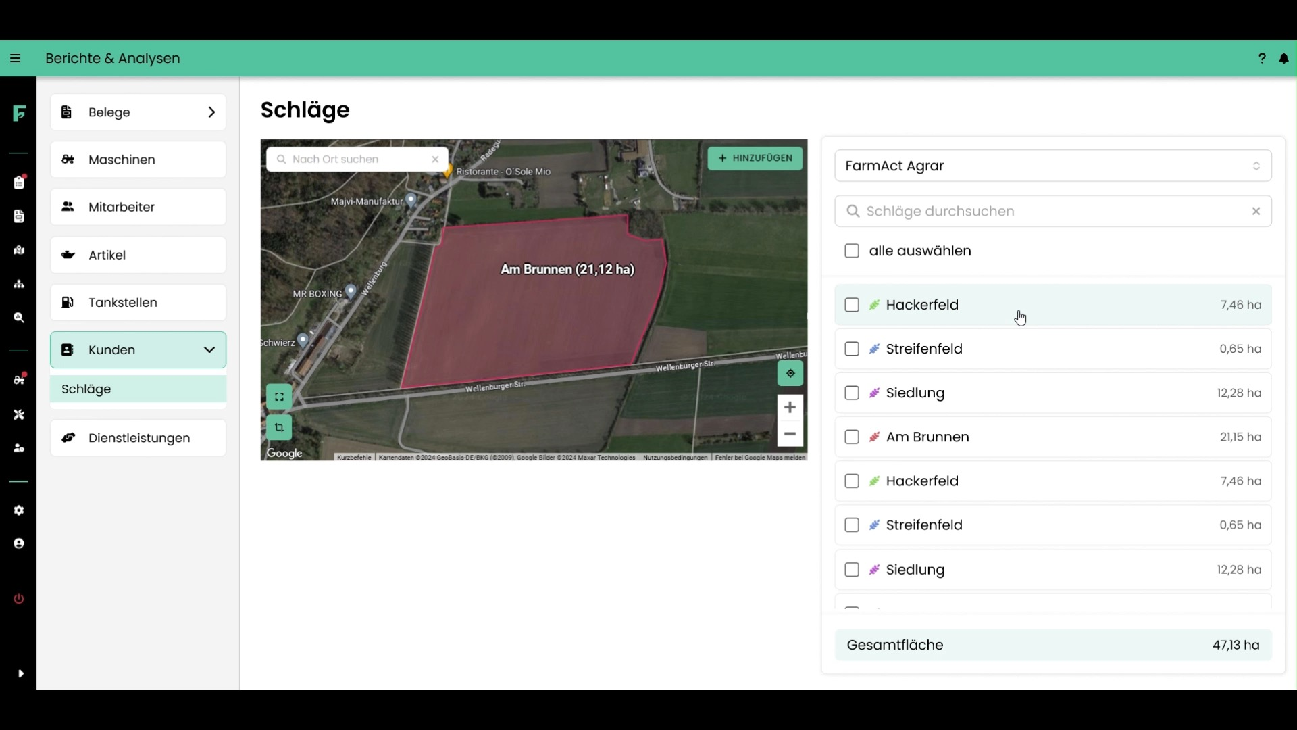1297x730 pixels.
Task: Collapse the Kunden submenu chevron
Action: click(x=209, y=350)
